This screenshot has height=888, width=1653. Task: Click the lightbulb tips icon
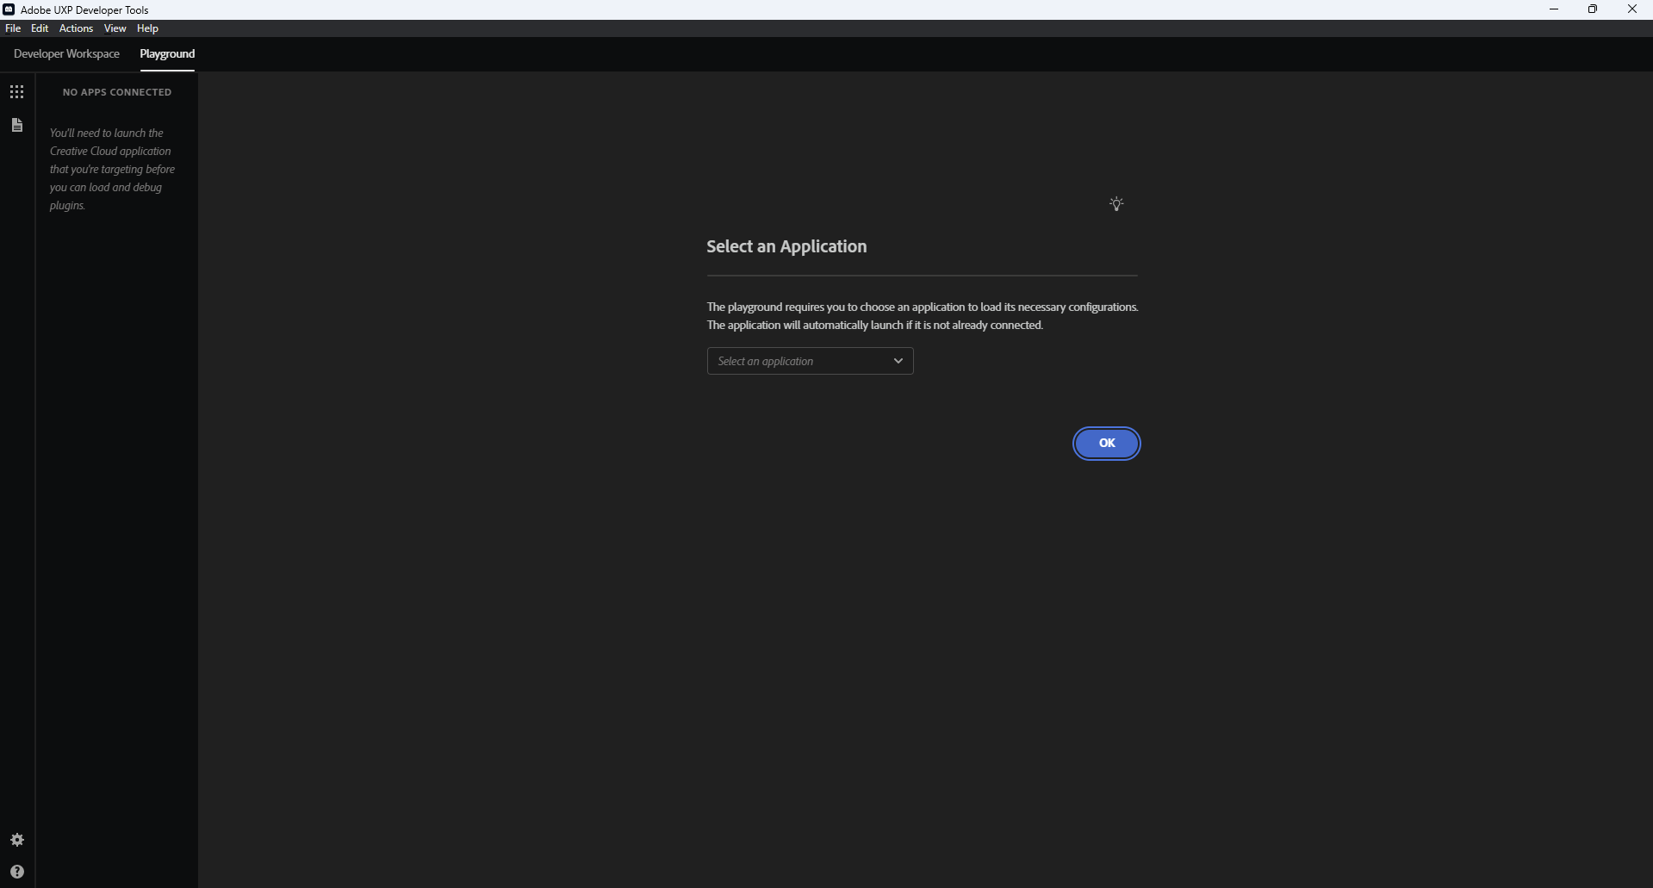(x=1116, y=204)
